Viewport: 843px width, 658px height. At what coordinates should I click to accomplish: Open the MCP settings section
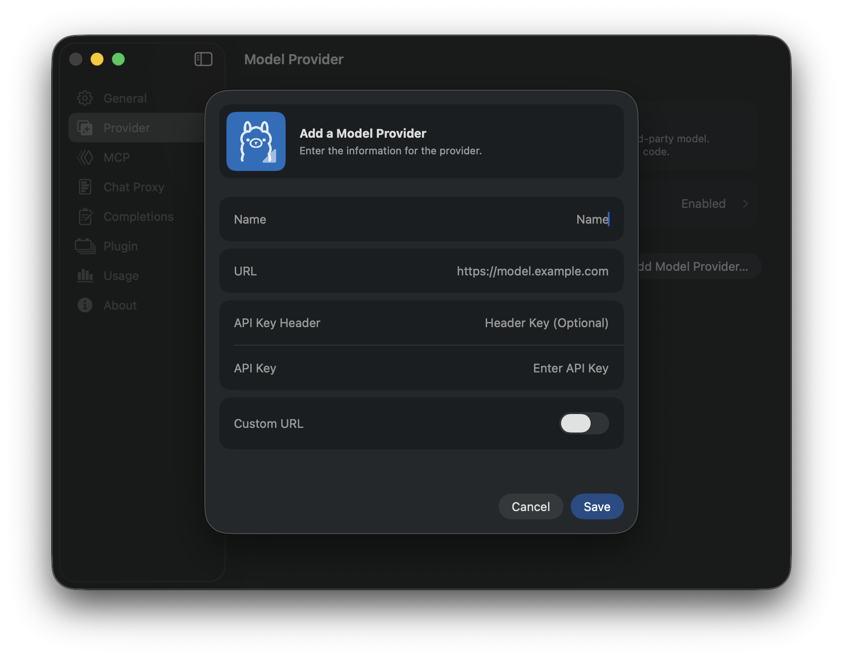(x=116, y=157)
